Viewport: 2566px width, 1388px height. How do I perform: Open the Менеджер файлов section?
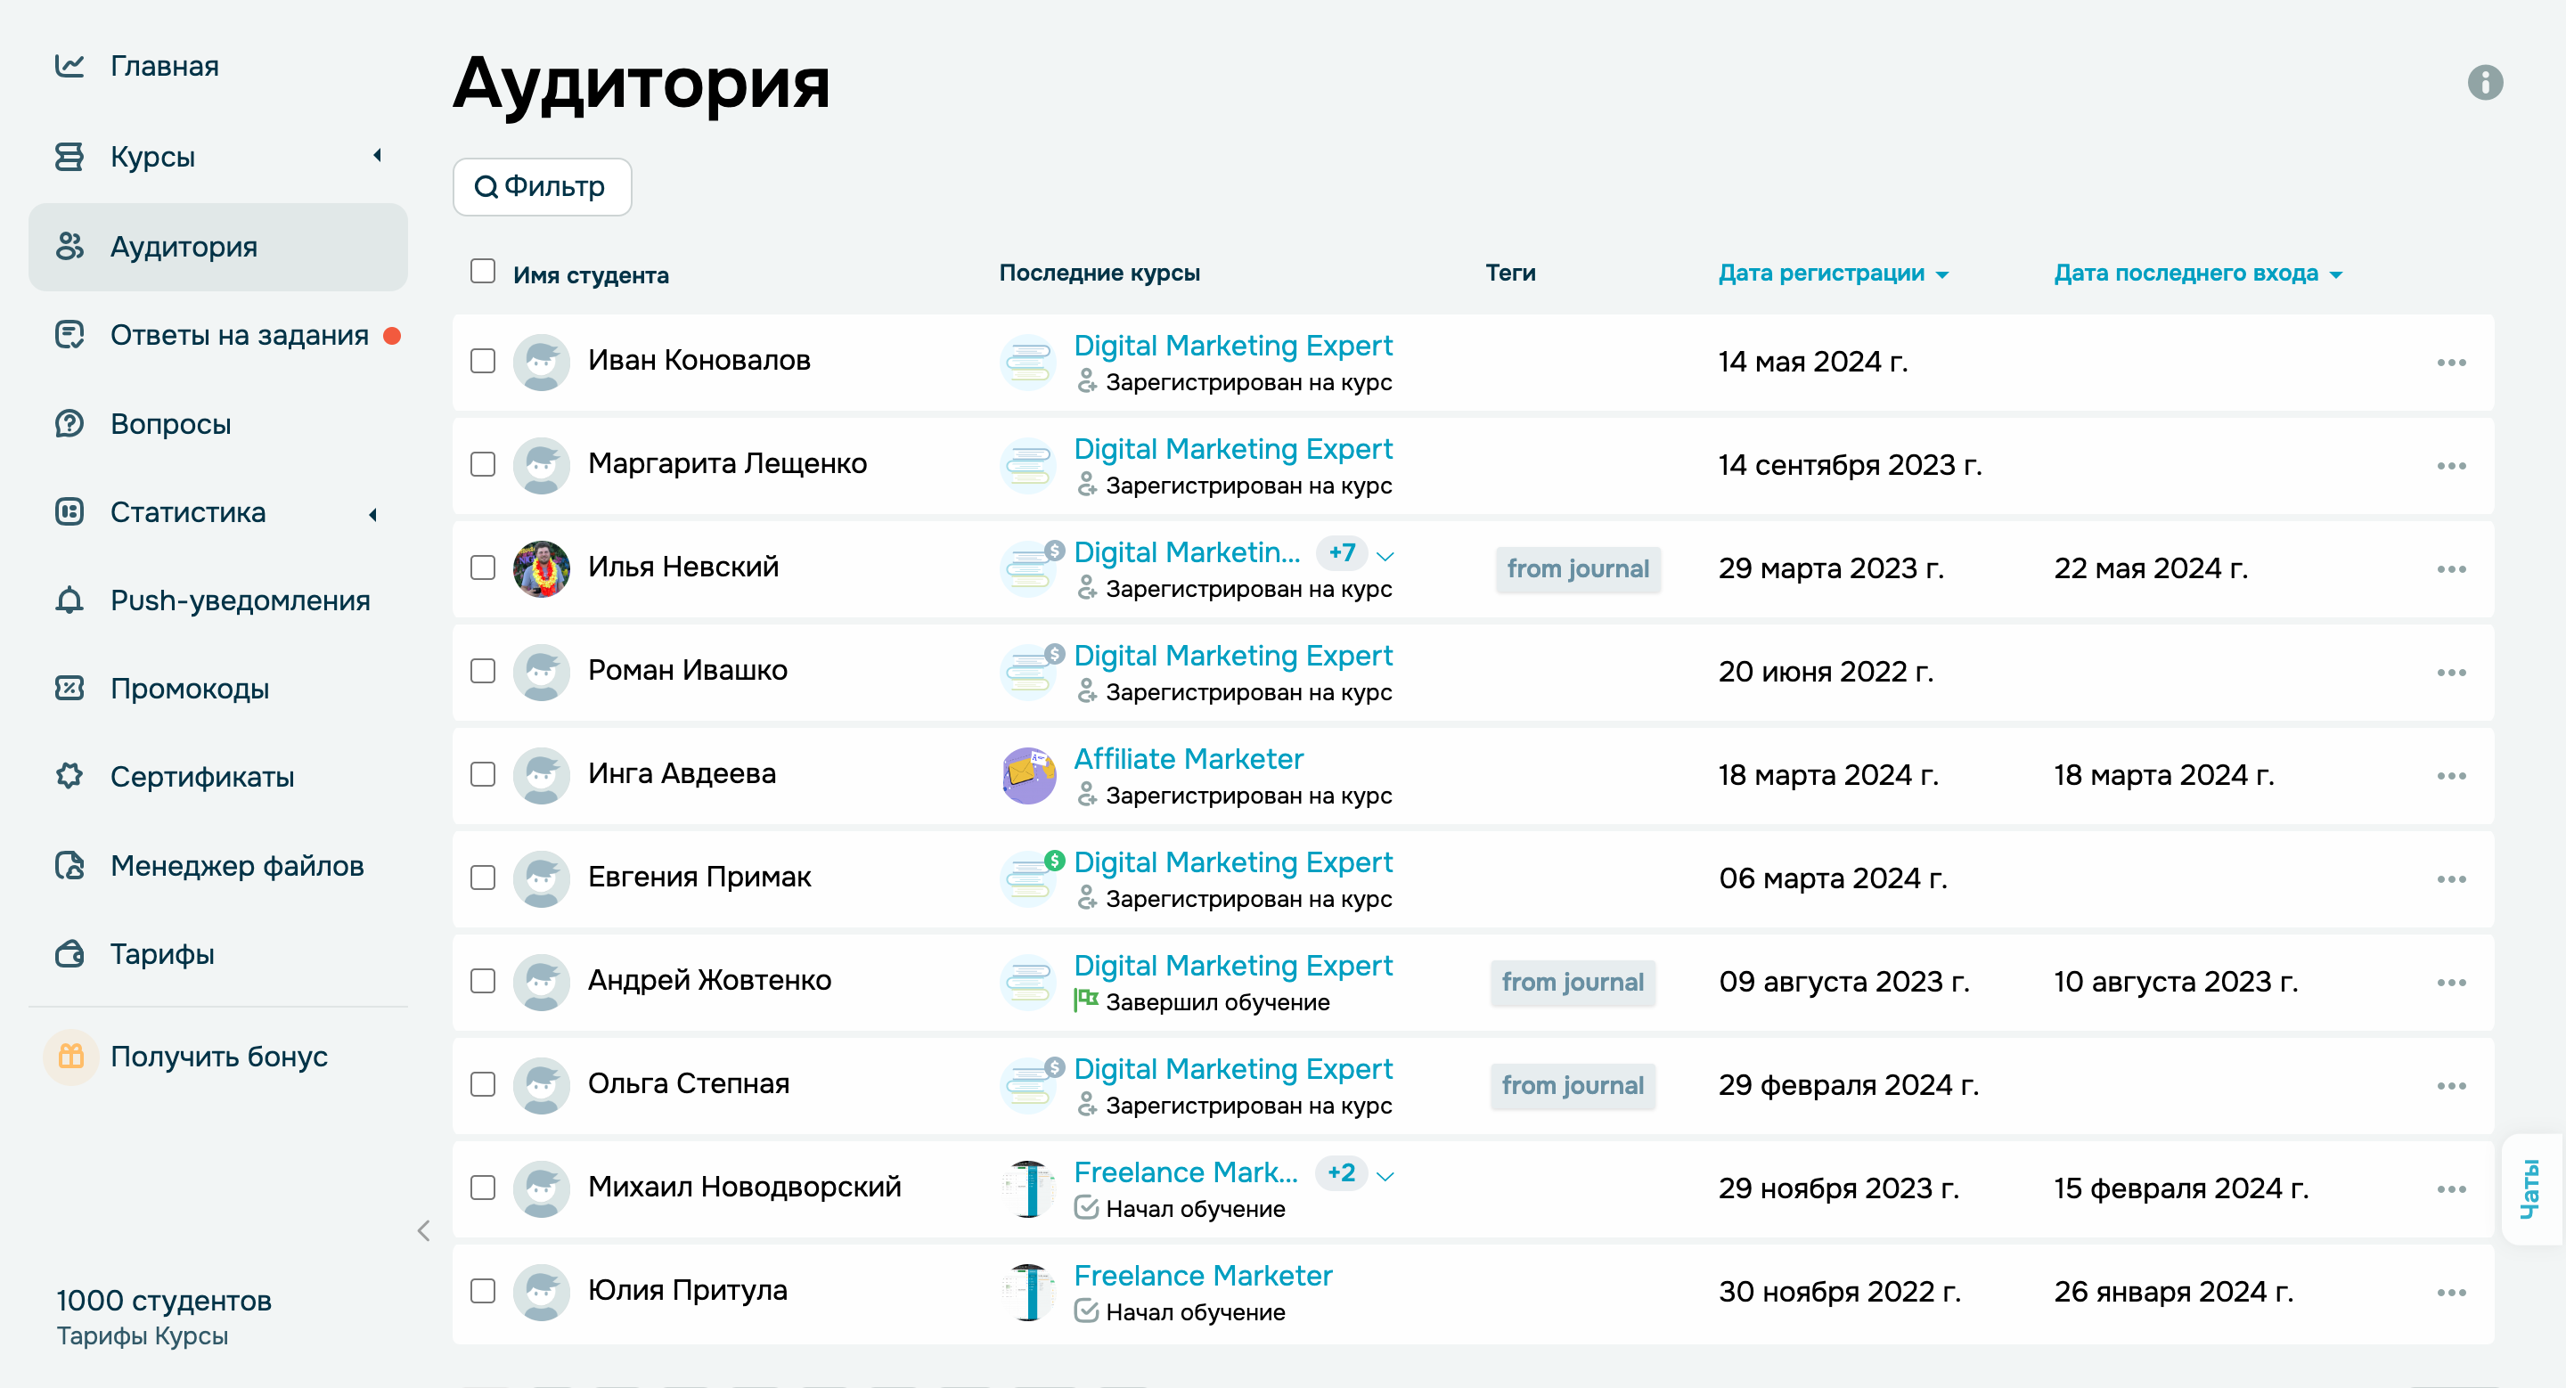pyautogui.click(x=237, y=865)
